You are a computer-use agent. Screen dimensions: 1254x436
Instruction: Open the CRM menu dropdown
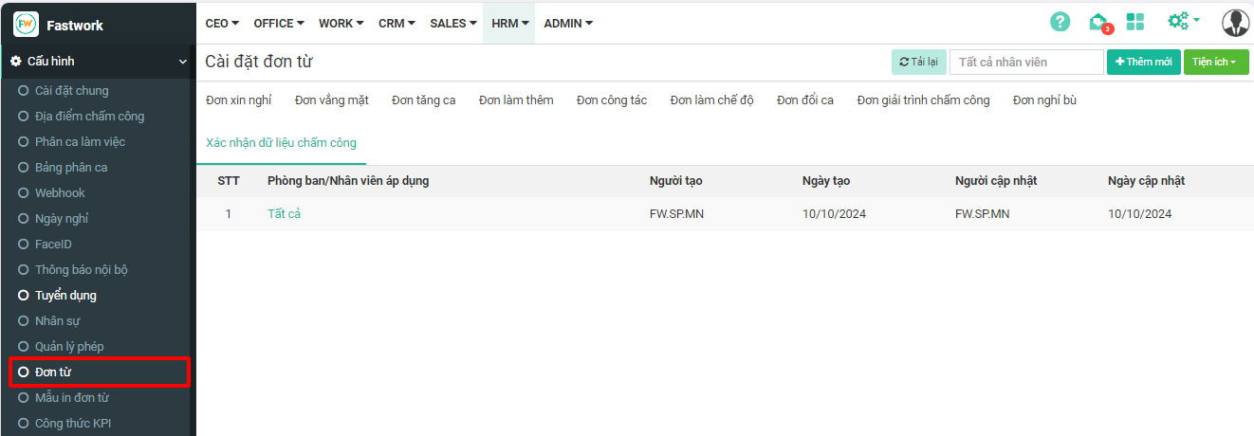[396, 23]
